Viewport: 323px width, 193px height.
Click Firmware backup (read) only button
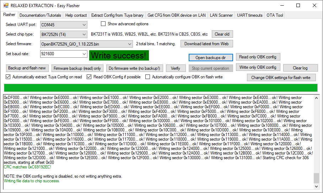(77, 68)
